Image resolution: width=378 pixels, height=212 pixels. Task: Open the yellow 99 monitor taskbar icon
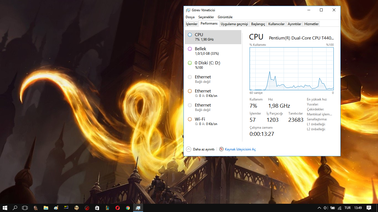(66, 208)
